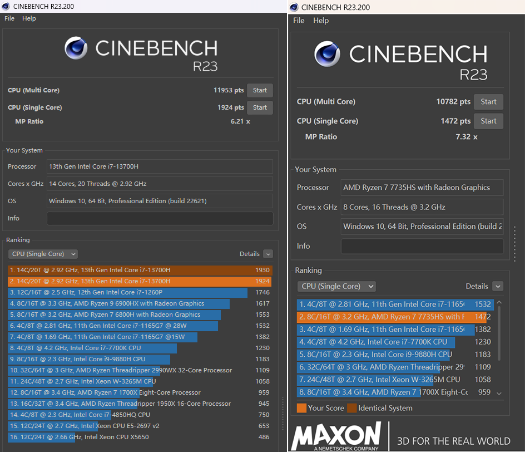The height and width of the screenshot is (452, 525).
Task: Start the Multi Core test showing 11953 pts
Action: (260, 90)
